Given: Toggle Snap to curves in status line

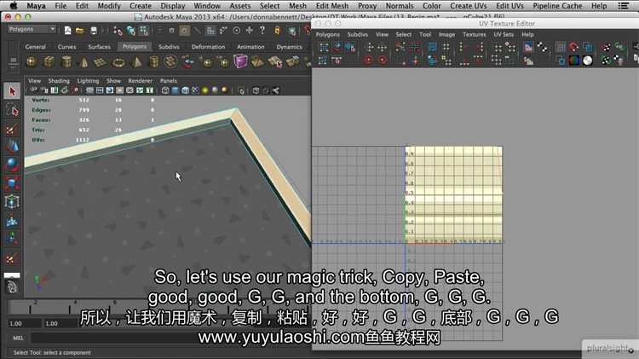Looking at the screenshot, I should [224, 30].
